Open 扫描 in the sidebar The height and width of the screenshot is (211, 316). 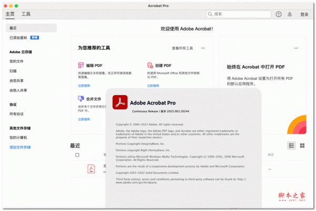(13, 71)
